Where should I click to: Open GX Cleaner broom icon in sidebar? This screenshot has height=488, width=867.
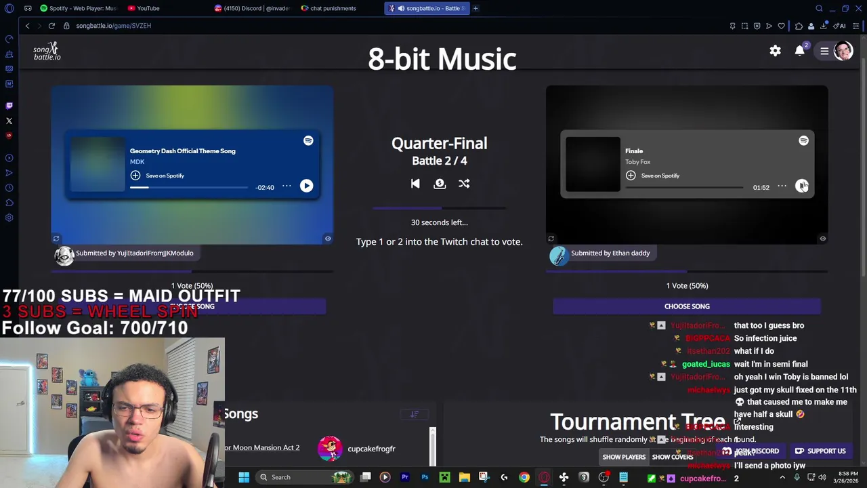9,54
